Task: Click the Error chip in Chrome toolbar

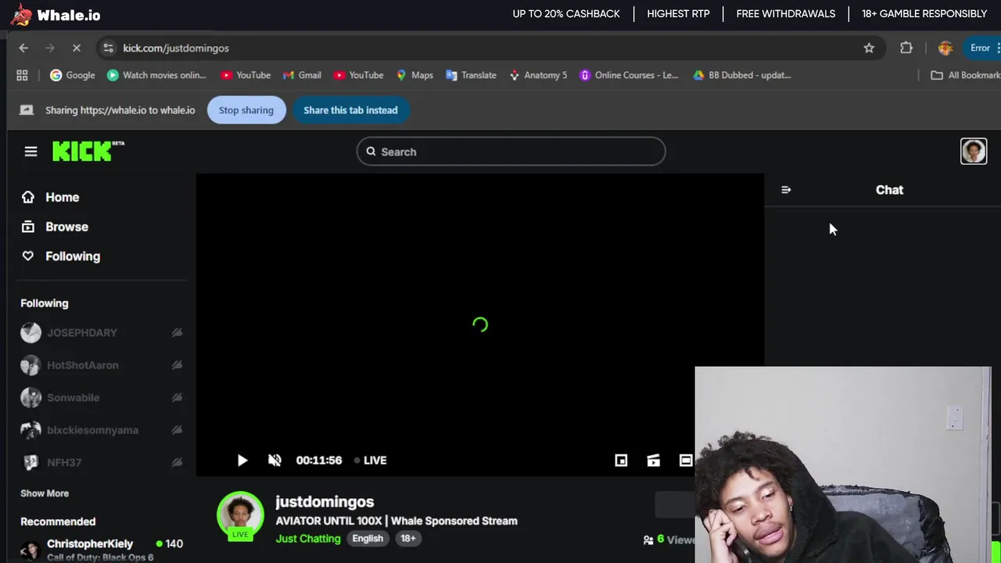Action: [x=984, y=48]
